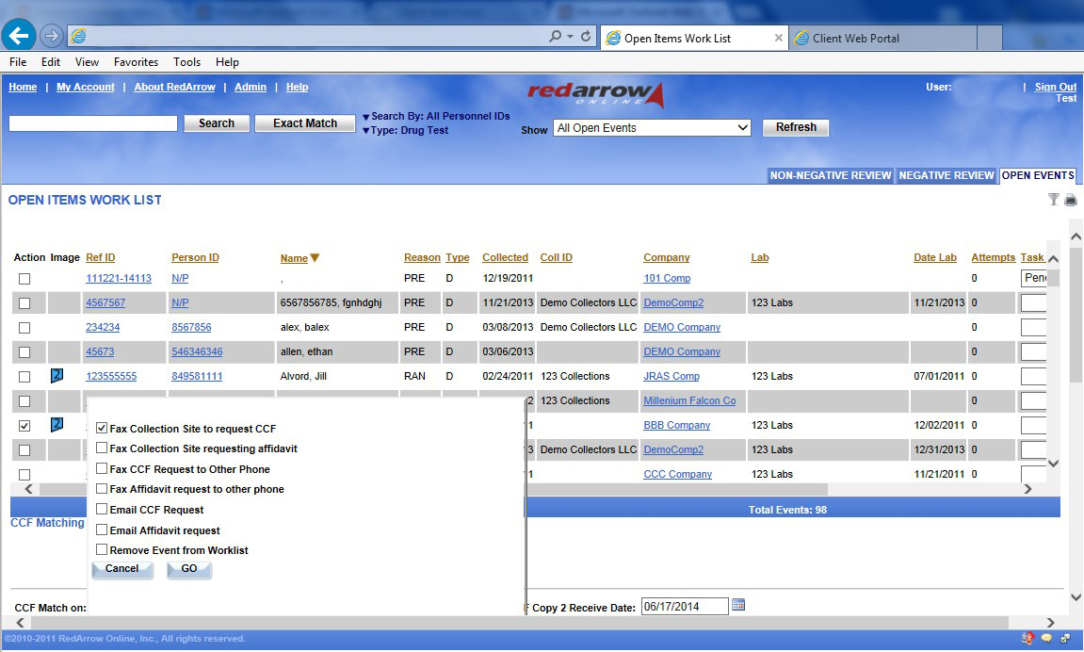Open the Tools menu
The width and height of the screenshot is (1084, 652).
pyautogui.click(x=186, y=61)
